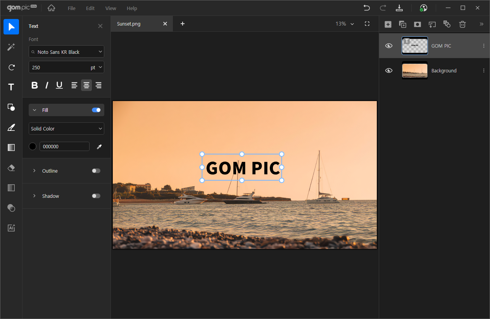Click the eyedropper color picker icon
490x319 pixels.
pos(99,147)
